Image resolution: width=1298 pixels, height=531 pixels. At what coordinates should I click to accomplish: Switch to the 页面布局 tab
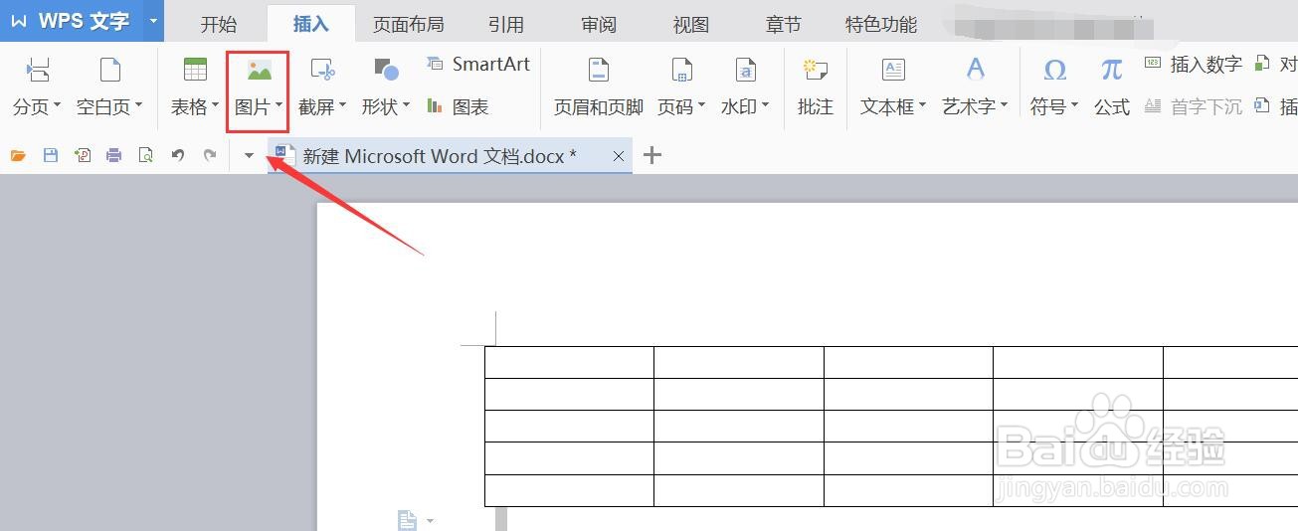click(408, 25)
